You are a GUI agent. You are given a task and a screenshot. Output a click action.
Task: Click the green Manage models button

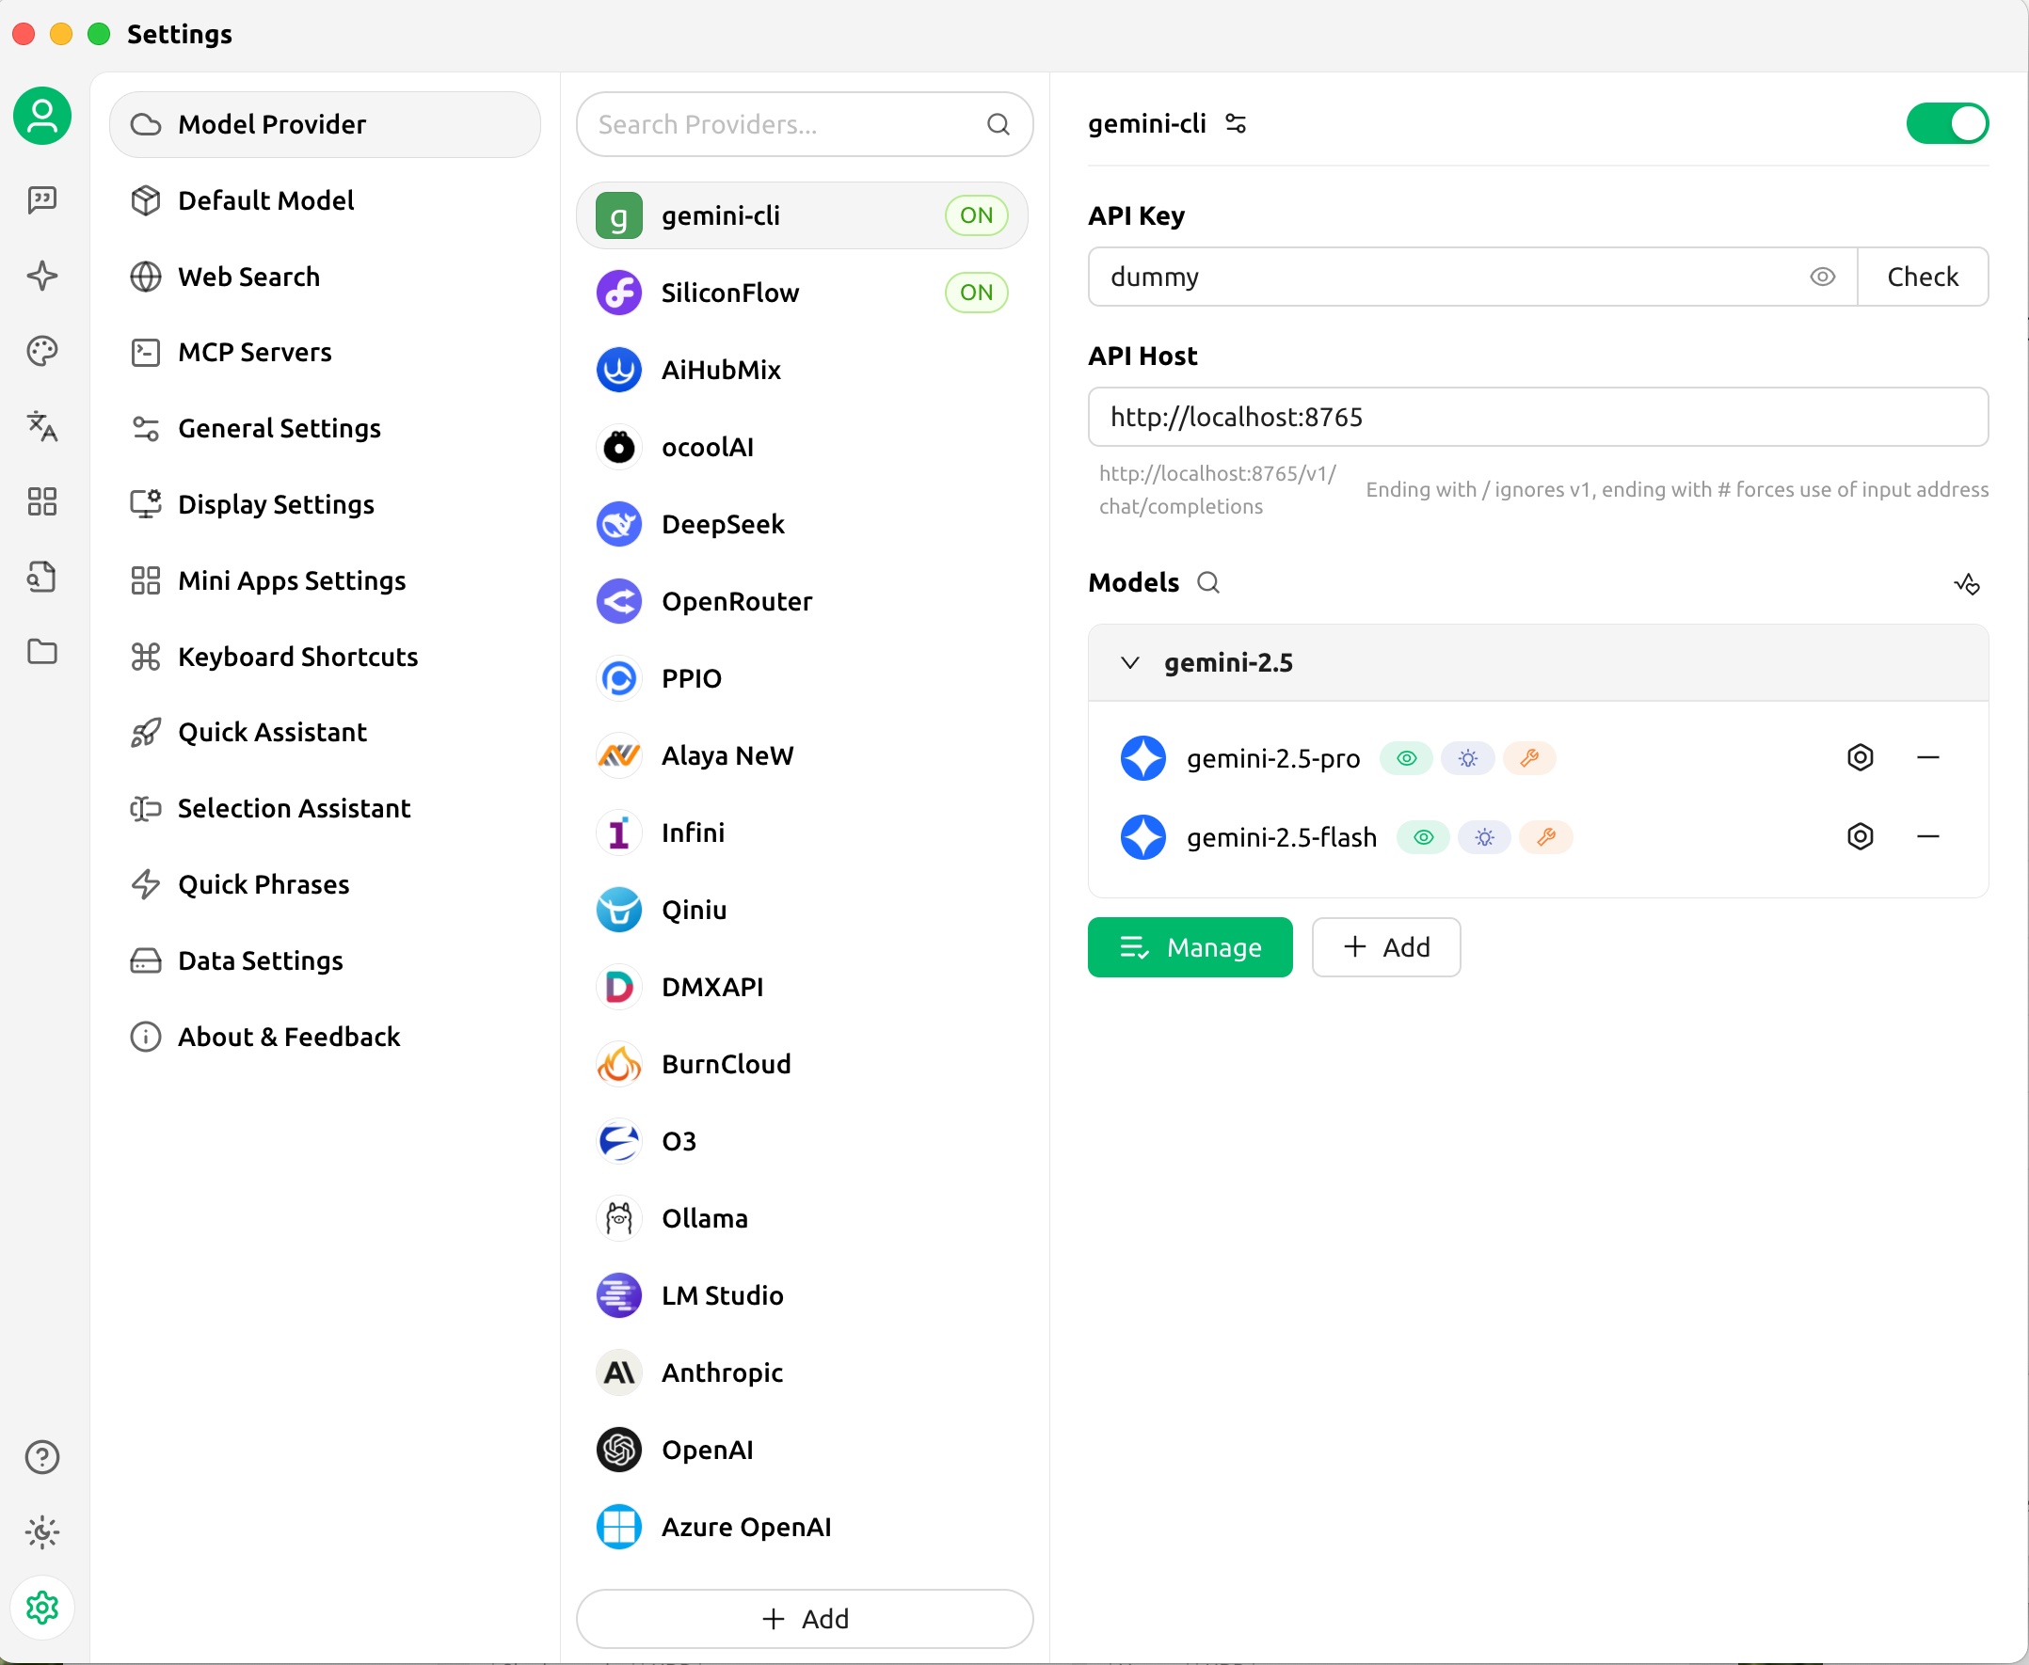pyautogui.click(x=1190, y=947)
